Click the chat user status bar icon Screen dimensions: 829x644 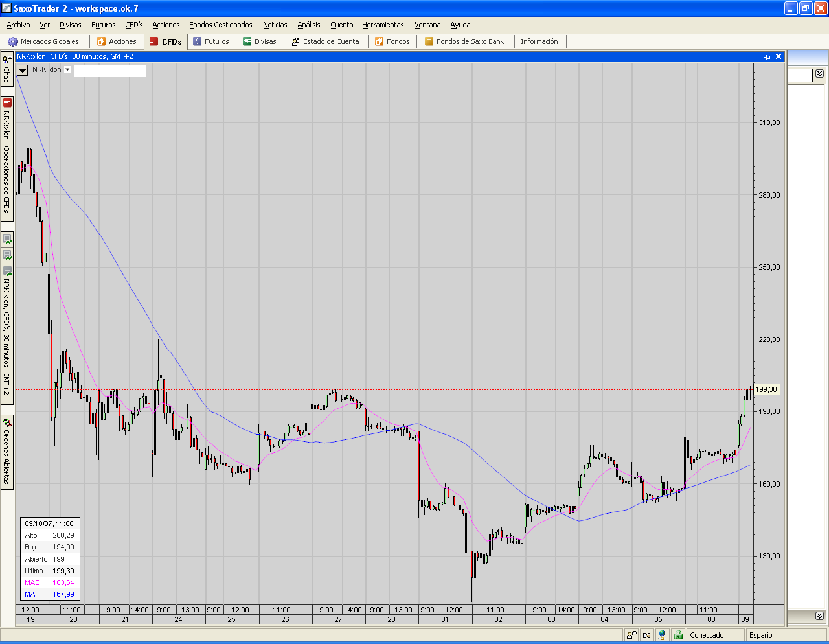(631, 635)
